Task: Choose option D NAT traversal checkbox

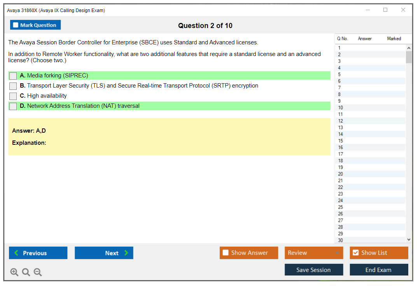Action: click(13, 106)
